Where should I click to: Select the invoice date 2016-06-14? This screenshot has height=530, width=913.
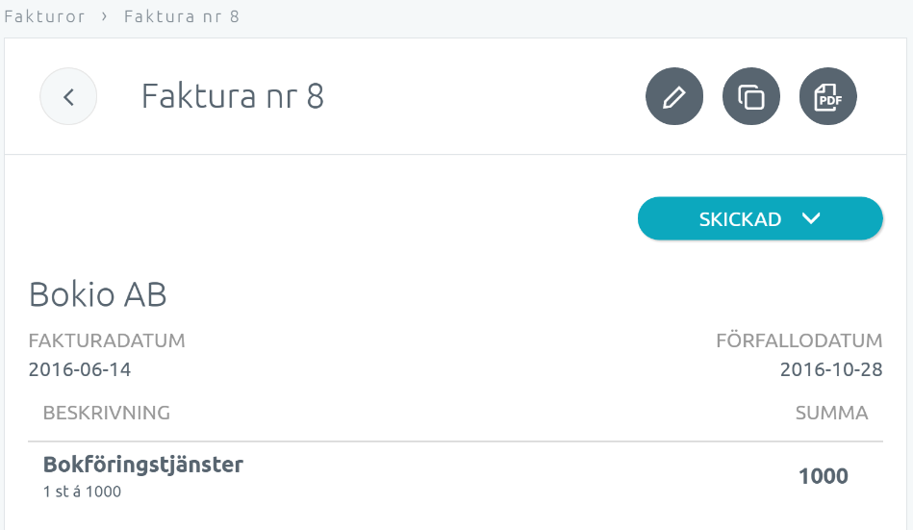coord(80,369)
